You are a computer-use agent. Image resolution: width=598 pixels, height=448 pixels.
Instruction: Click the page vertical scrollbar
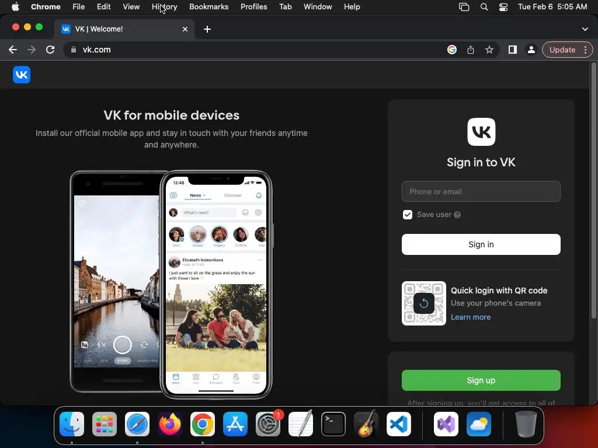[593, 191]
